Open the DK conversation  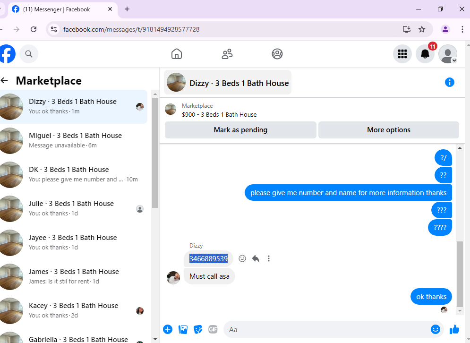pos(73,174)
